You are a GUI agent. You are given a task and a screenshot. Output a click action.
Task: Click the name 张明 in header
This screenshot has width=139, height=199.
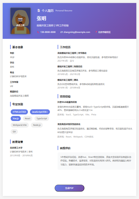click(42, 19)
